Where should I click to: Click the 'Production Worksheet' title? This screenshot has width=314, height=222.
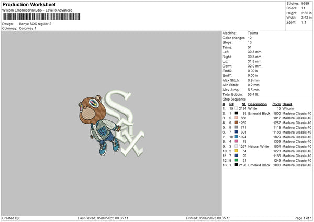tap(29, 4)
